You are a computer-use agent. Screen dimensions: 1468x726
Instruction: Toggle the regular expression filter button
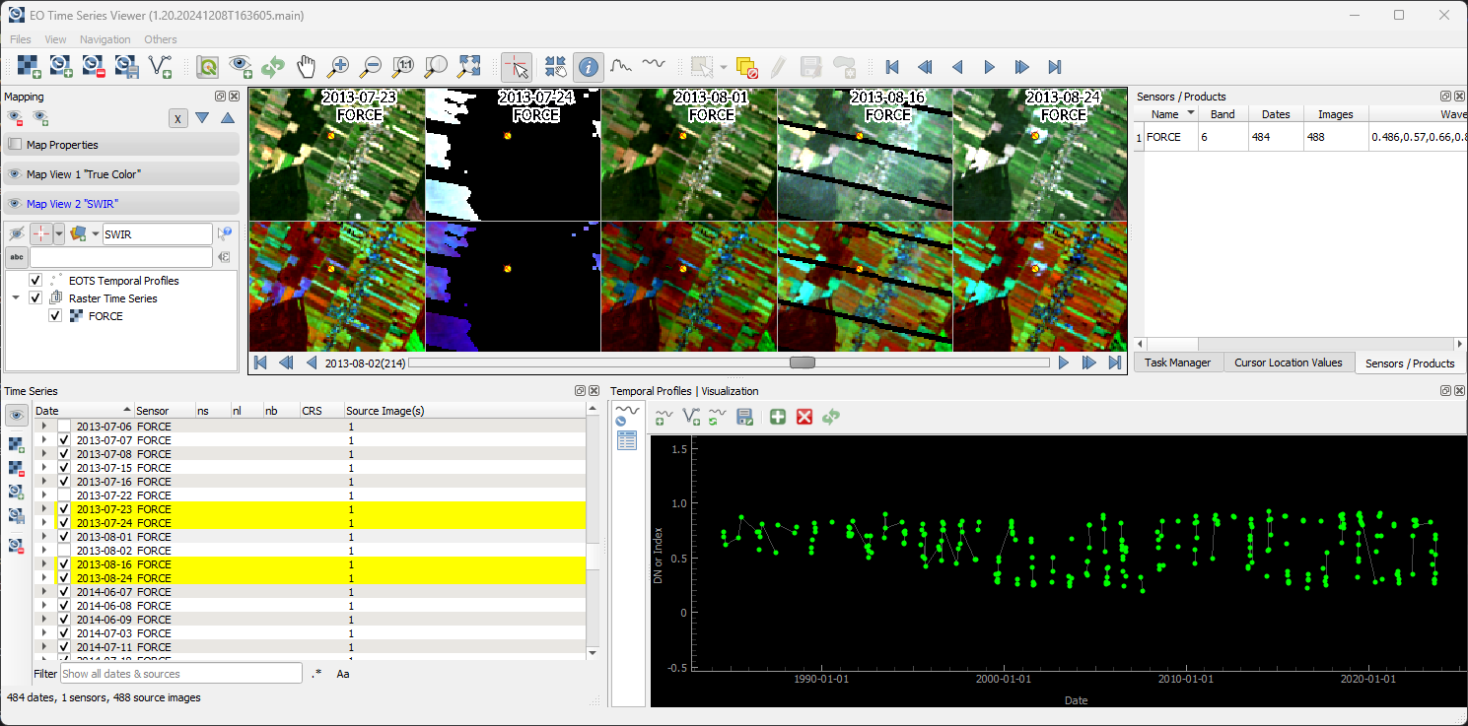tap(316, 674)
